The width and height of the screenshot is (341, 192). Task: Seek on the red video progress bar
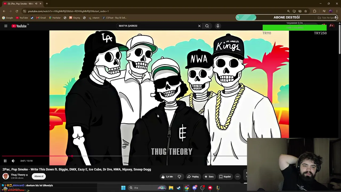[x=37, y=156]
